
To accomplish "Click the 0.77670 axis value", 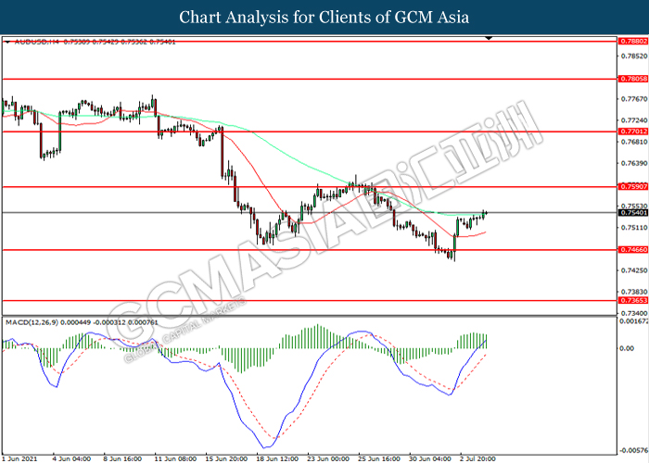I will point(634,99).
